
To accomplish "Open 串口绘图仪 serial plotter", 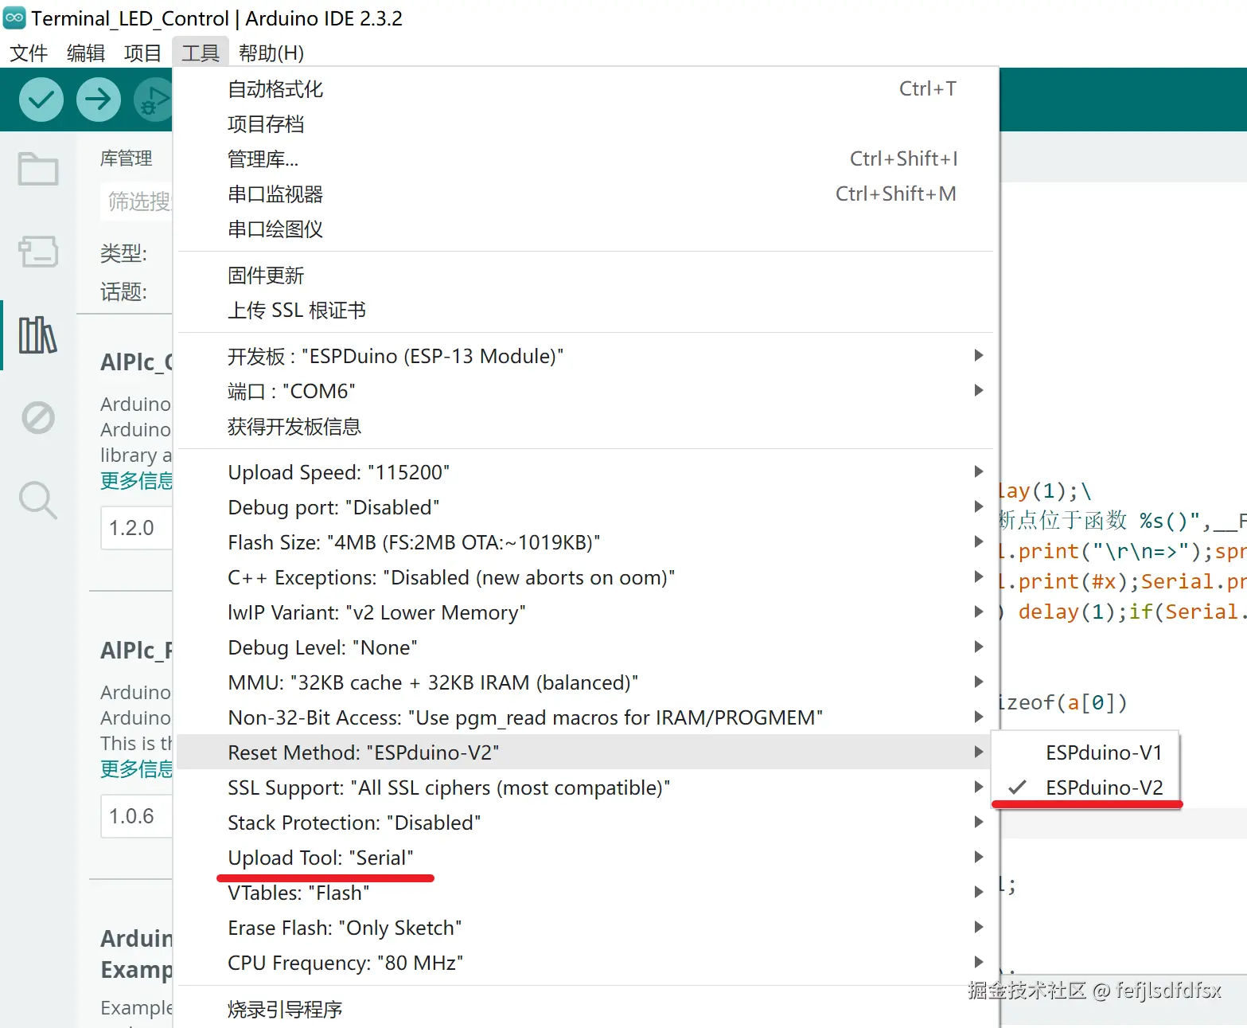I will [x=586, y=229].
